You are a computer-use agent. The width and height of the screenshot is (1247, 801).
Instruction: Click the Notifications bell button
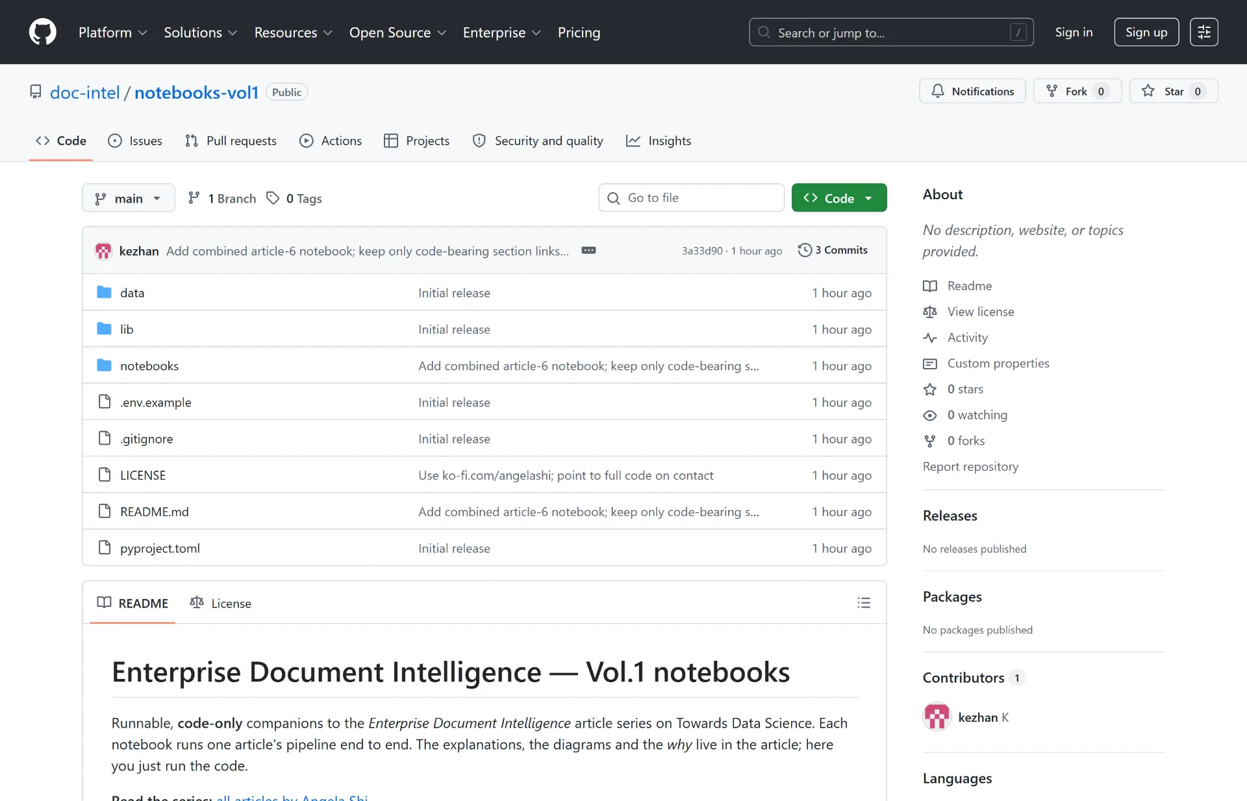(x=972, y=91)
